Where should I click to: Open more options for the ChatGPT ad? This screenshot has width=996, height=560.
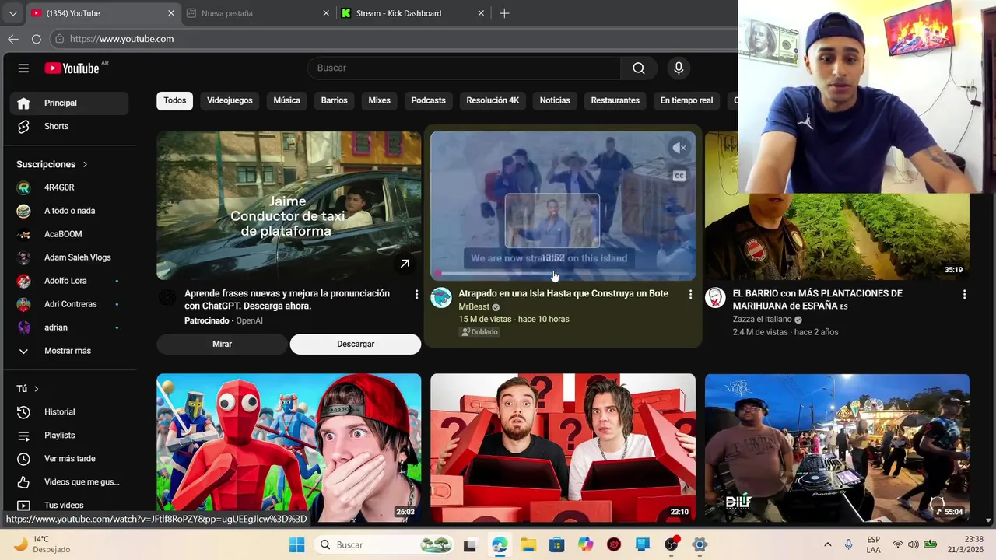(x=416, y=295)
